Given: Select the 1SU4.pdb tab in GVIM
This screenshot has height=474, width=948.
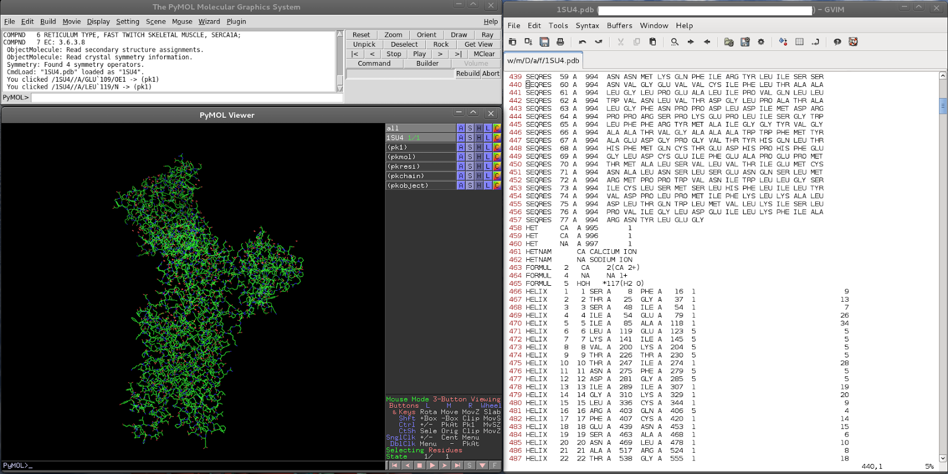Looking at the screenshot, I should click(543, 60).
